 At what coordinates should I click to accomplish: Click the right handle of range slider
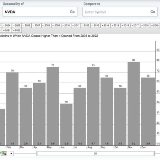(154, 154)
